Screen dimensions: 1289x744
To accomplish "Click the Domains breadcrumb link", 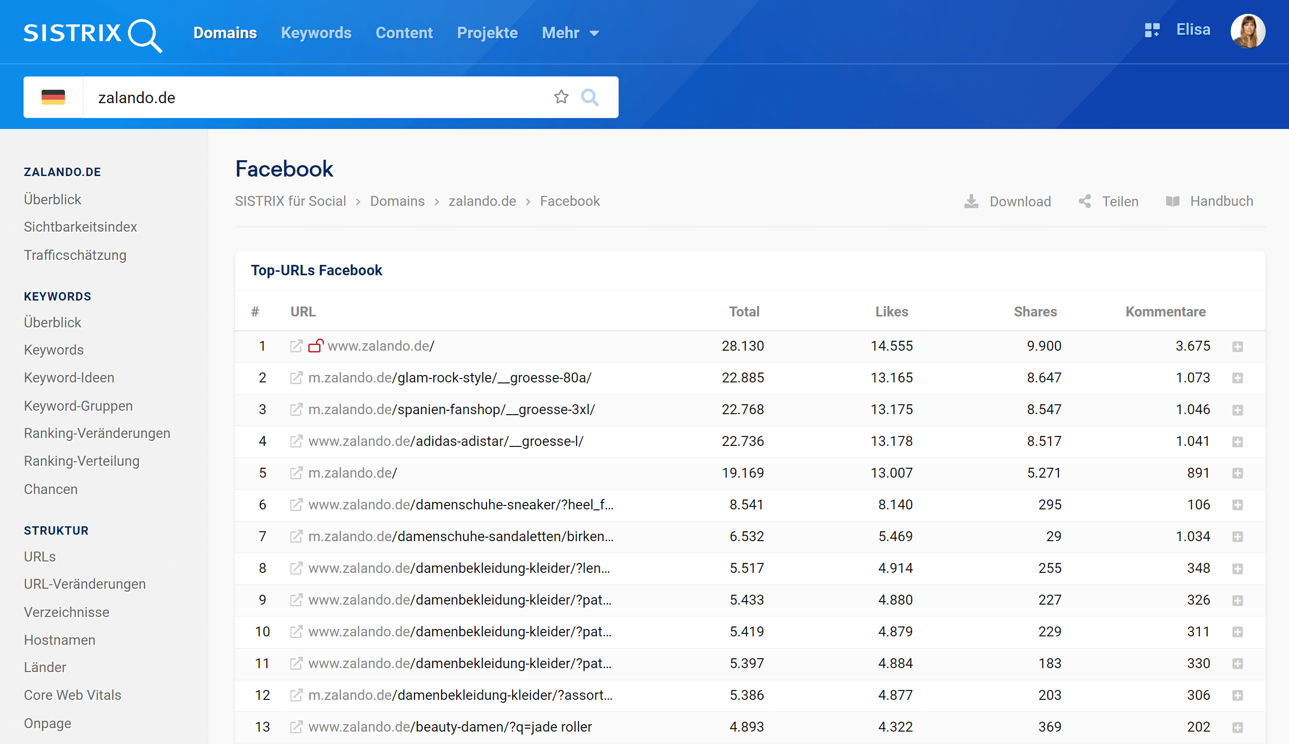I will (x=397, y=201).
